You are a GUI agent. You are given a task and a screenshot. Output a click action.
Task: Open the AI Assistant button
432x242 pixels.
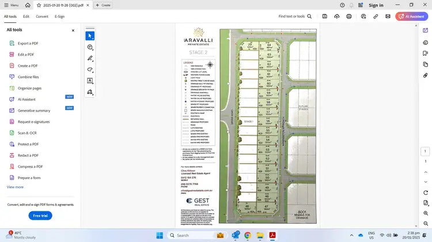412,17
